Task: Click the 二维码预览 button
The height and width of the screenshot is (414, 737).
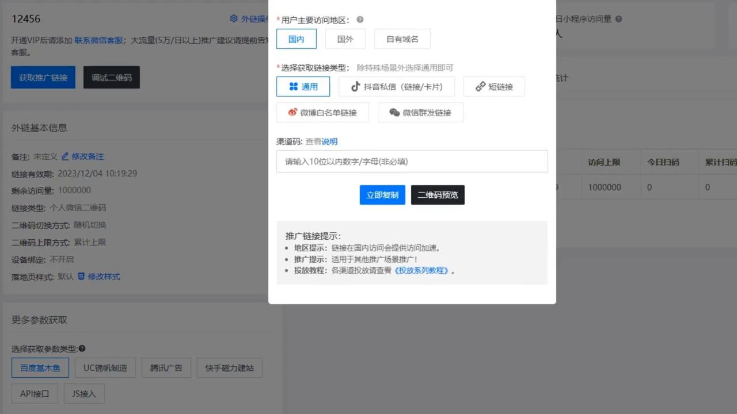Action: [x=438, y=195]
